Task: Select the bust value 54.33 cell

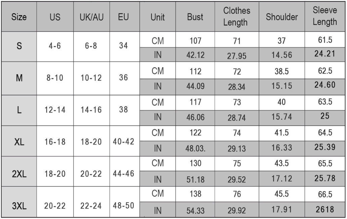Action: point(195,210)
